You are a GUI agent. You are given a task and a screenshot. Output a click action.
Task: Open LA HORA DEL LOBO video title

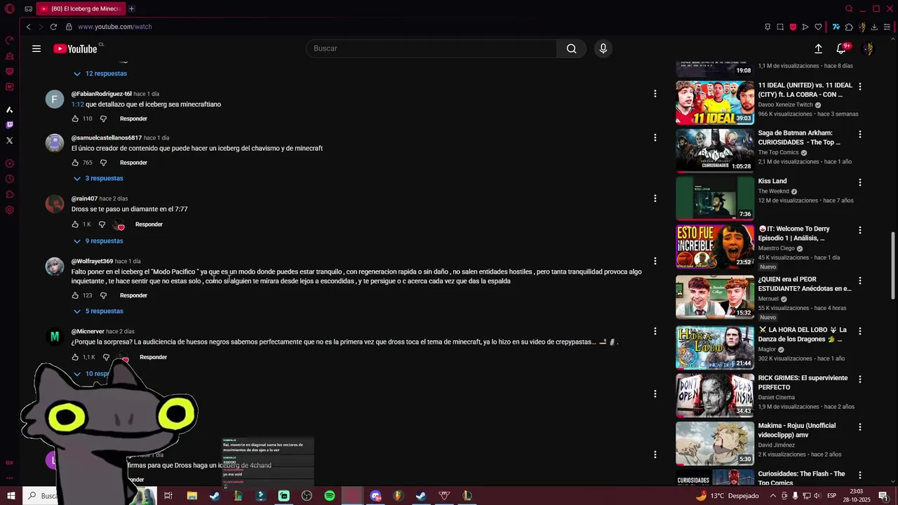coord(803,335)
